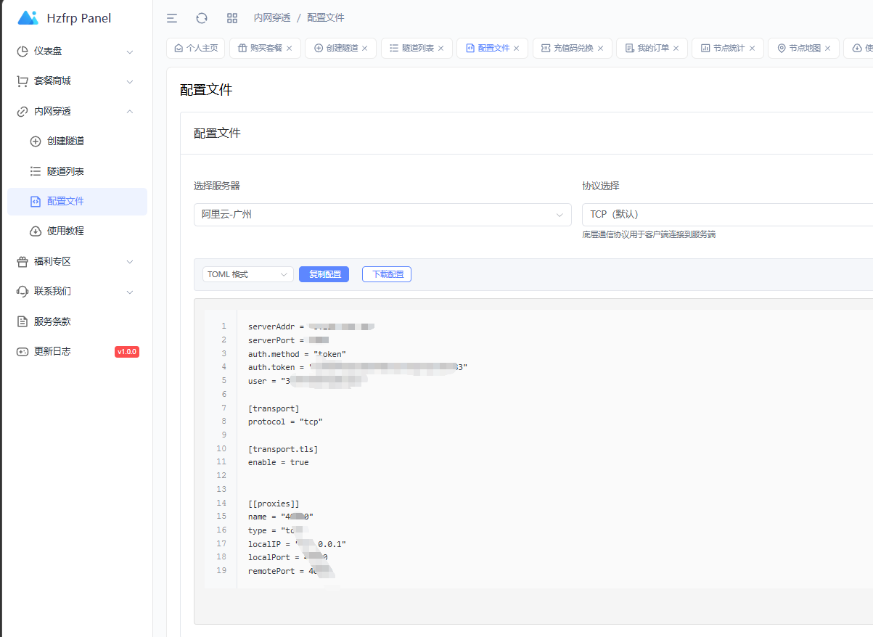This screenshot has width=873, height=637.
Task: Click the 下载配置 button
Action: 387,274
